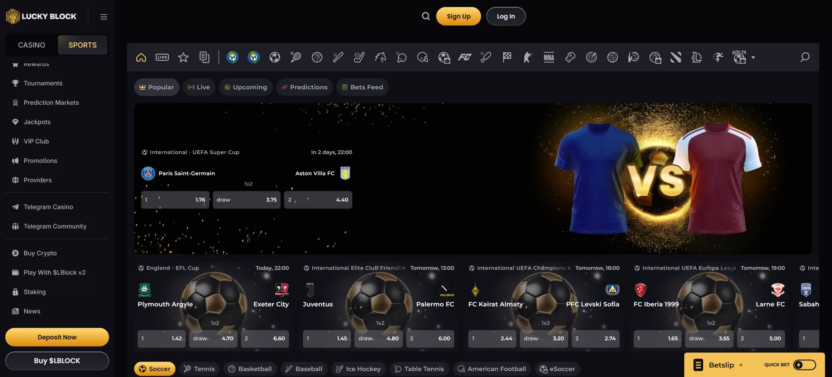Select the handball sport icon
The image size is (832, 377).
pyautogui.click(x=634, y=57)
